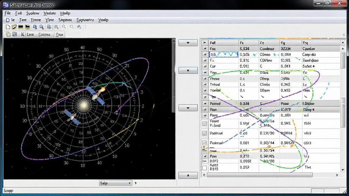Open the topmost dropdown button between the two panels

click(x=188, y=43)
